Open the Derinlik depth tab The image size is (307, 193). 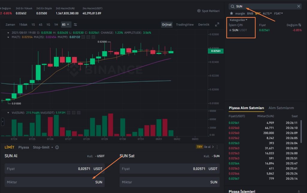[x=204, y=25]
